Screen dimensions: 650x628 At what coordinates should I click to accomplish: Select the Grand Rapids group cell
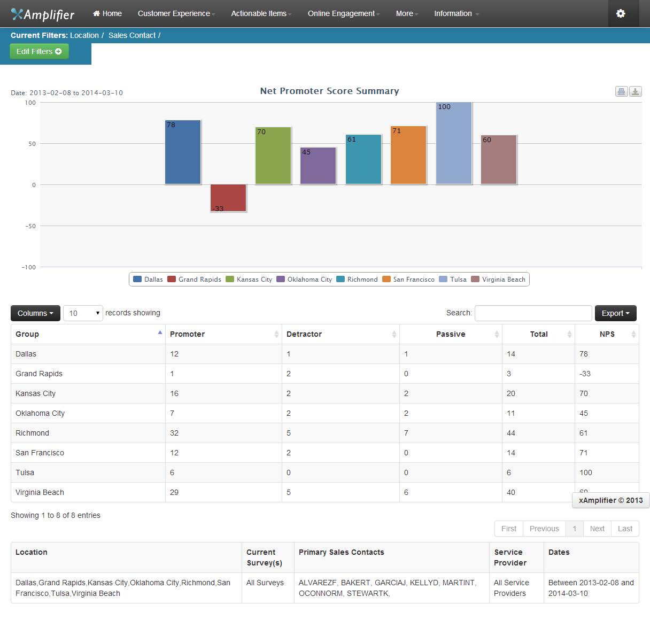88,374
